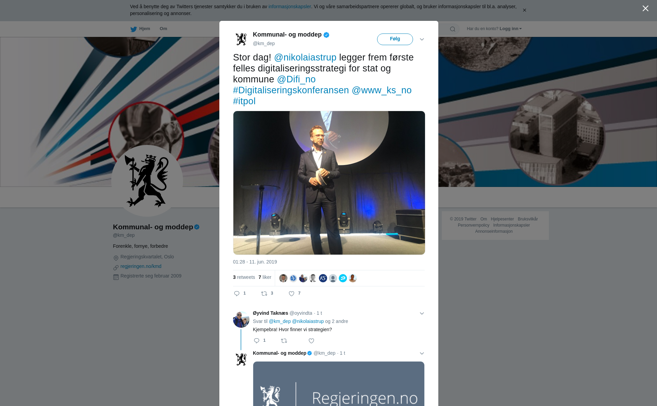The image size is (657, 406).
Task: Open the @nikolaiastrup mention link
Action: click(x=305, y=57)
